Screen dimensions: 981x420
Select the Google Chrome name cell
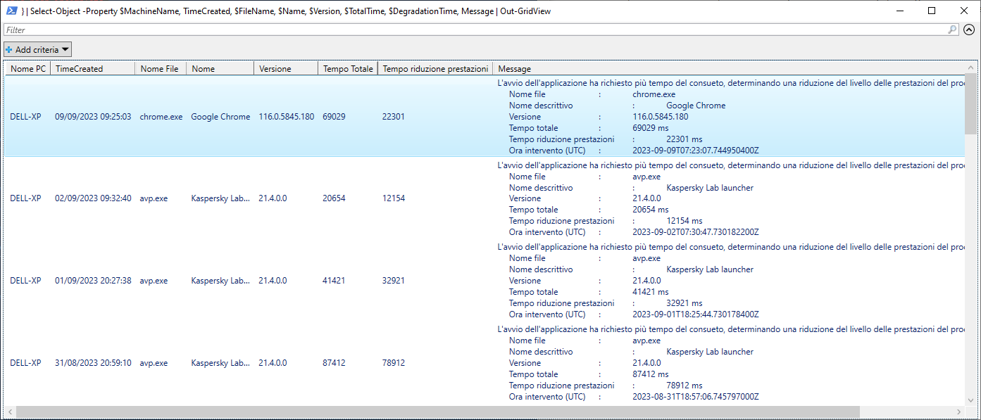220,117
